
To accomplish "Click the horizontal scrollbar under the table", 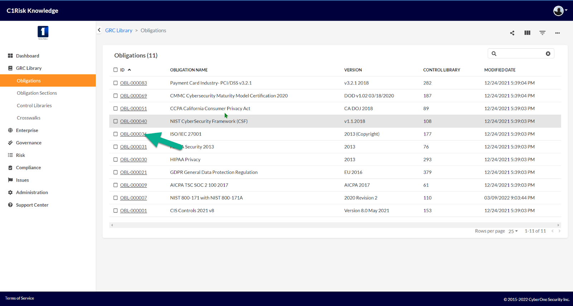I will [x=335, y=225].
